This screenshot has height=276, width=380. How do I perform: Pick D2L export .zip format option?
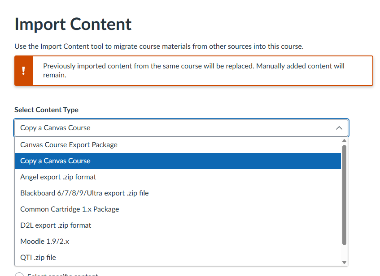coord(178,225)
